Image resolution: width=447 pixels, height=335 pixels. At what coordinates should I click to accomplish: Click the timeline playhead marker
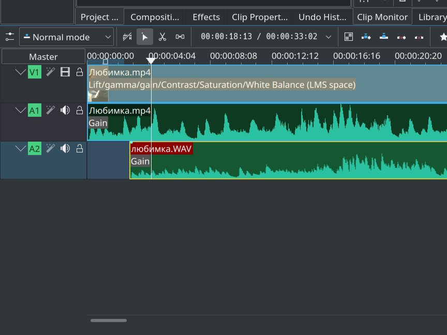151,60
